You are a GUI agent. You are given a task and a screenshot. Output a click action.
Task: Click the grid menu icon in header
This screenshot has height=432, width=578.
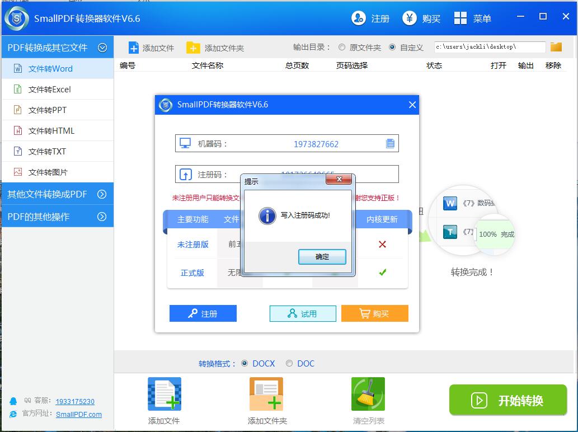click(x=460, y=18)
